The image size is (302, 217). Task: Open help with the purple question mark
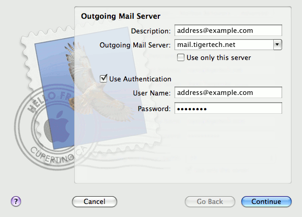click(x=16, y=201)
